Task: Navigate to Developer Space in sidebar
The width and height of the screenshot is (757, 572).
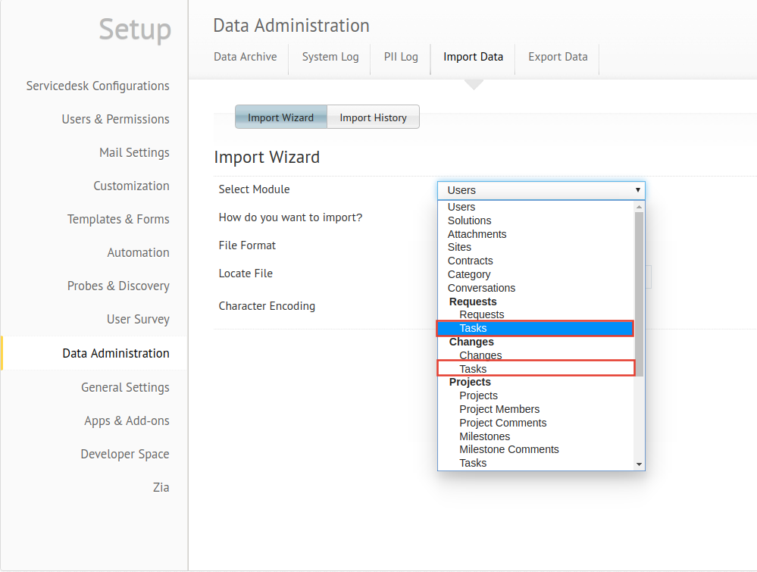Action: pos(125,454)
